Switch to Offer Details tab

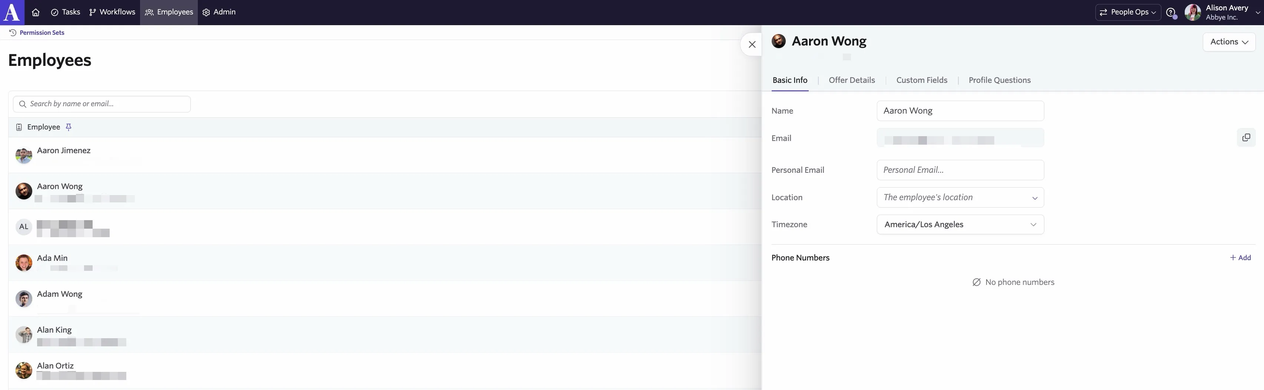[x=851, y=80]
